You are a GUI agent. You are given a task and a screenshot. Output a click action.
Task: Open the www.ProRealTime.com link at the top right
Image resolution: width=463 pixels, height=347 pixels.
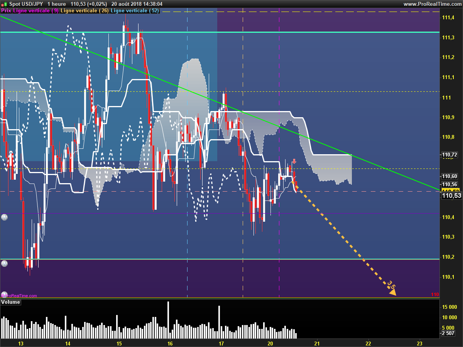[432, 4]
